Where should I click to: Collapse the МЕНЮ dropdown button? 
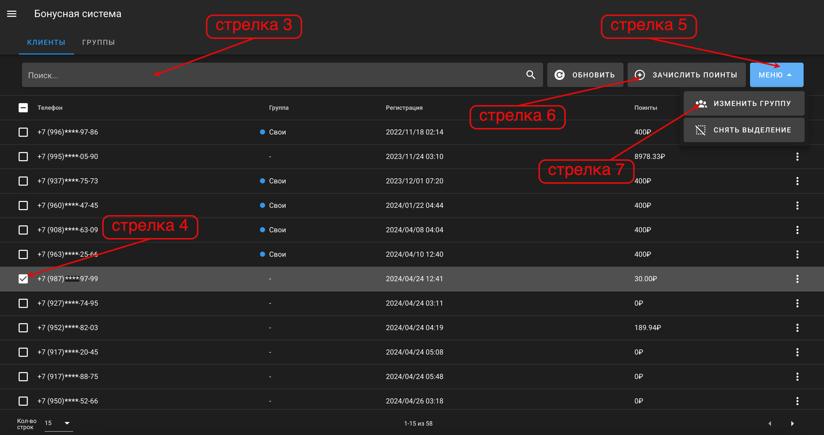(x=776, y=75)
